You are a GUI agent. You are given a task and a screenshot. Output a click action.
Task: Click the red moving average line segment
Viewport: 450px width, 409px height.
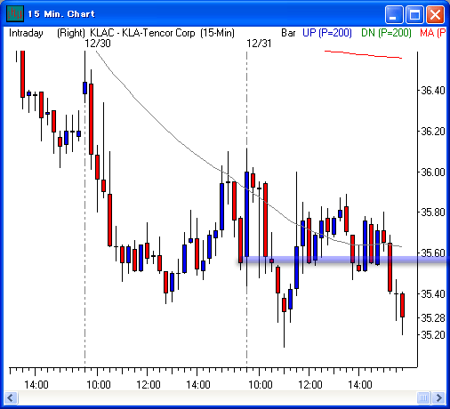click(x=363, y=54)
